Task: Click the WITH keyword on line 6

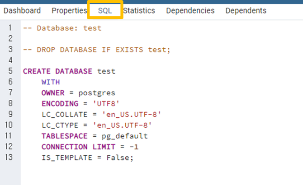Action: [x=51, y=82]
